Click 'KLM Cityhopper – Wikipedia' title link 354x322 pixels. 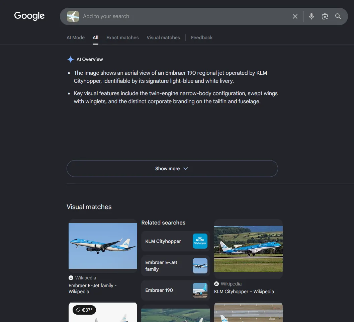[244, 292]
